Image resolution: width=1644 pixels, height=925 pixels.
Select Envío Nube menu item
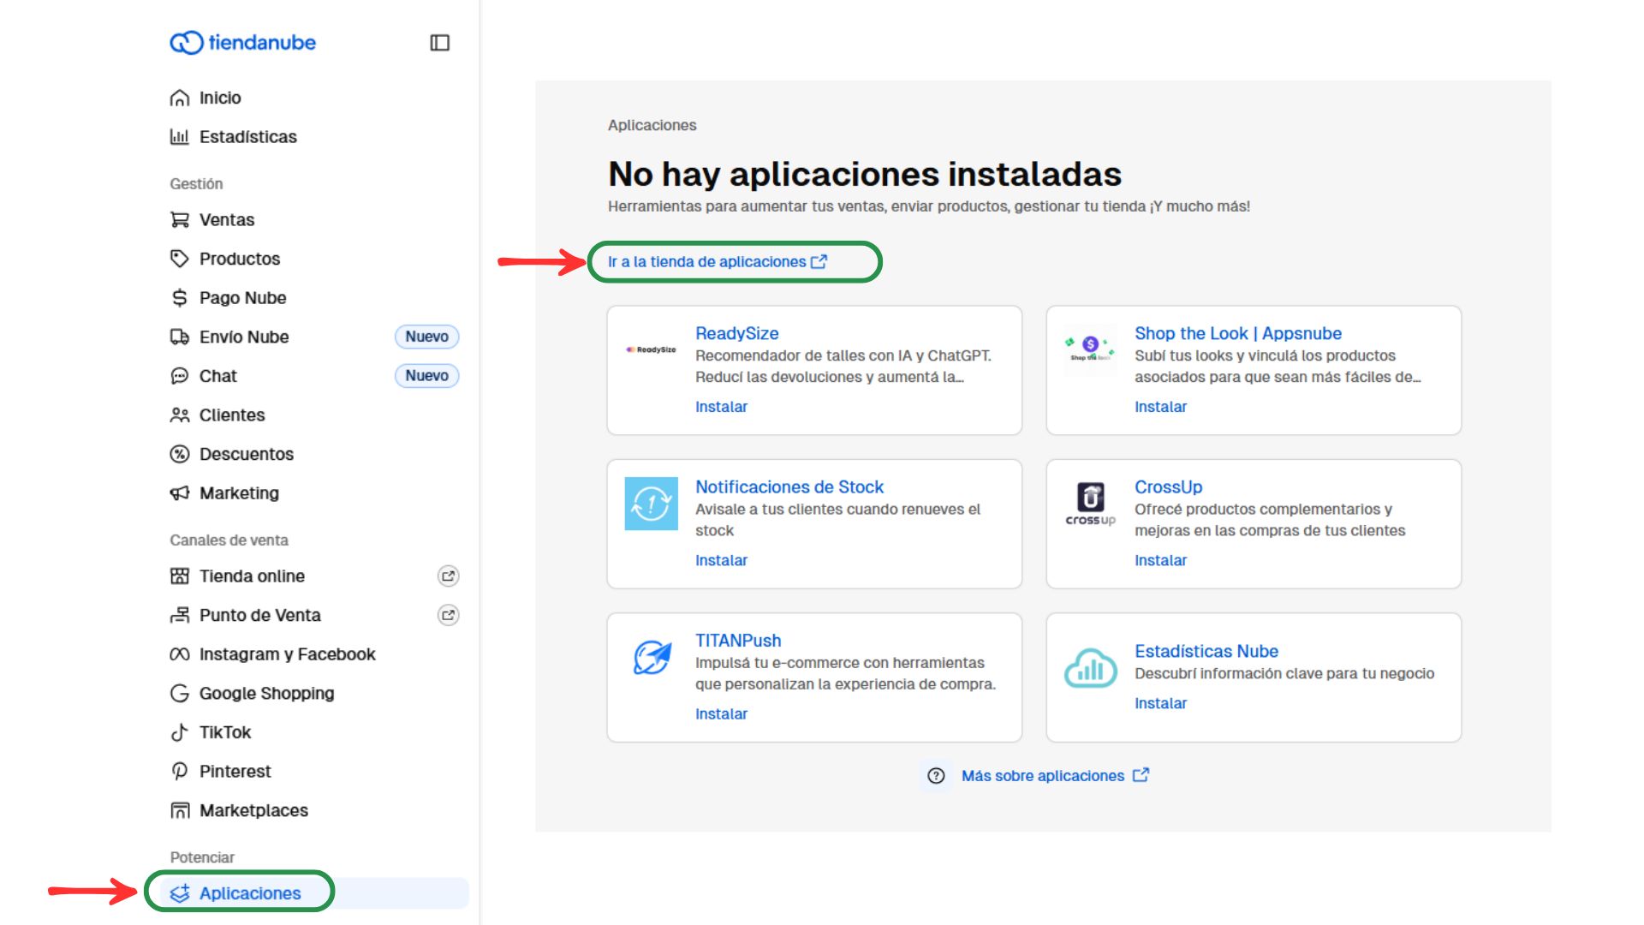(244, 337)
